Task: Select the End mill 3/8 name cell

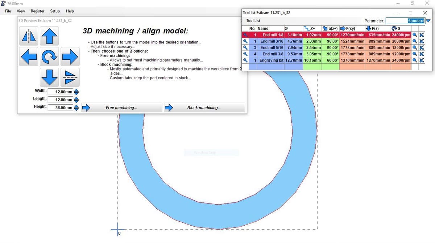Action: pos(271,54)
